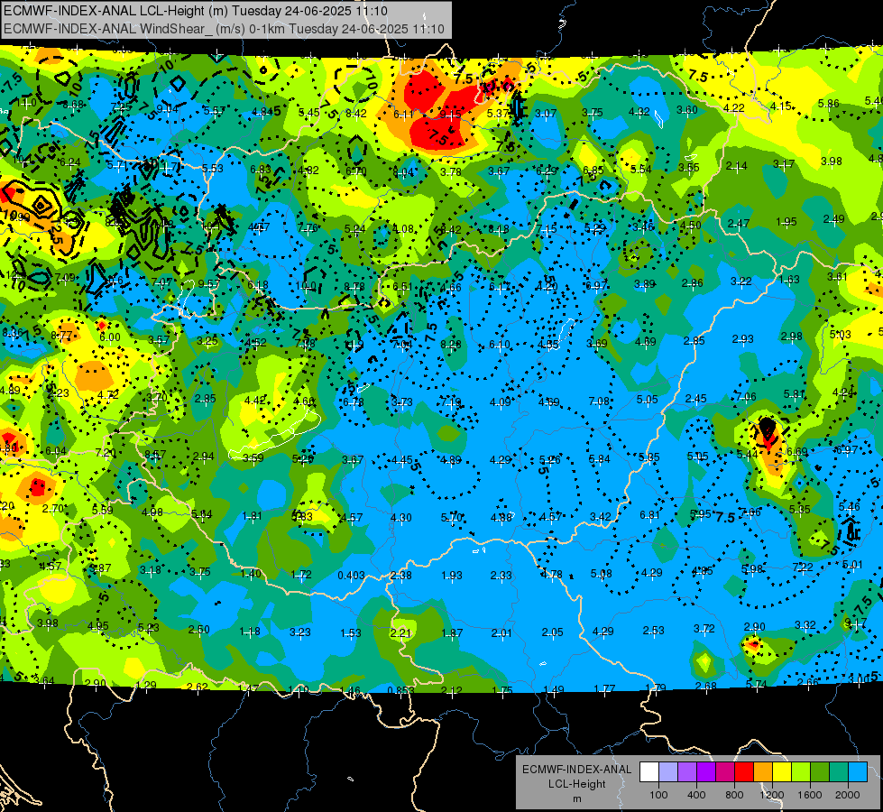
Task: Click the yellow legend swatch
Action: point(782,772)
